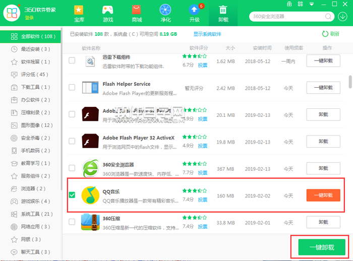Click 登录 login link
The image size is (353, 261).
(x=29, y=18)
